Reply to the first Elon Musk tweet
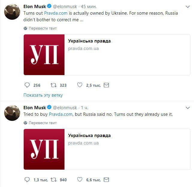 point(27,85)
